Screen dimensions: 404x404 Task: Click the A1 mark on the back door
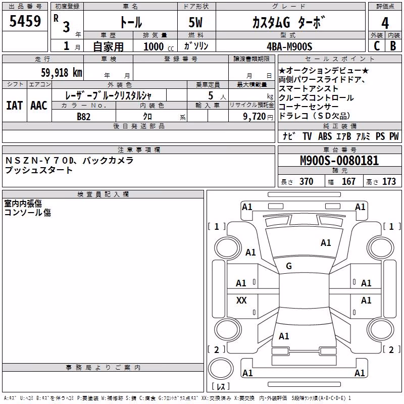(x=284, y=336)
